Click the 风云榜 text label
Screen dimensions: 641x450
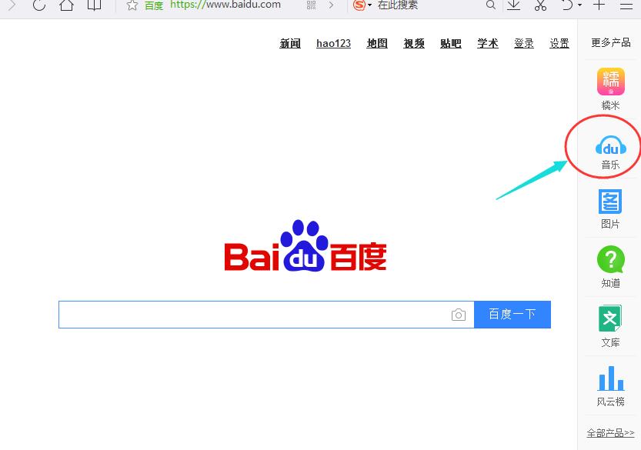610,402
